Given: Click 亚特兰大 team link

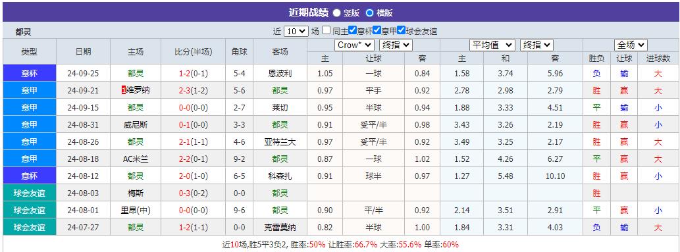Looking at the screenshot, I should pyautogui.click(x=280, y=142).
